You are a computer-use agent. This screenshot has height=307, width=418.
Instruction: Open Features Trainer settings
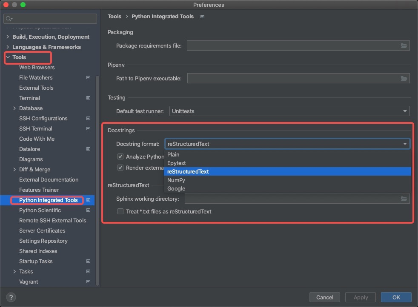(39, 190)
